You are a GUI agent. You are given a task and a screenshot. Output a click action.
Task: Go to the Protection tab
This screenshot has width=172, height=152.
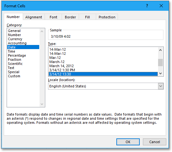(107, 17)
